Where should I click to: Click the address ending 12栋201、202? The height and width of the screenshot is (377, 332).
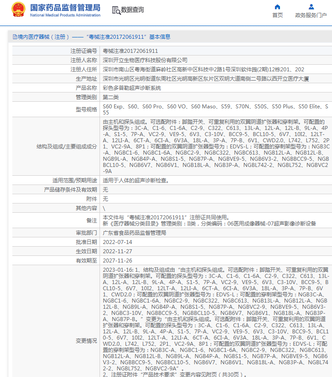(x=203, y=70)
